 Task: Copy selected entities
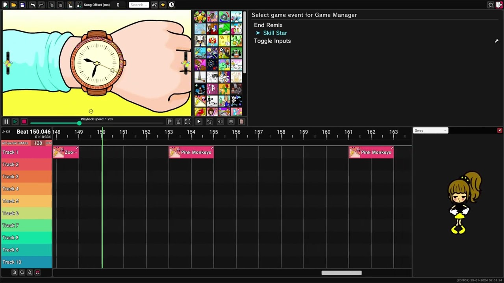pos(52,5)
